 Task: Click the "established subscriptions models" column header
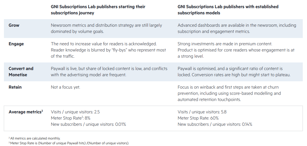click(228, 10)
